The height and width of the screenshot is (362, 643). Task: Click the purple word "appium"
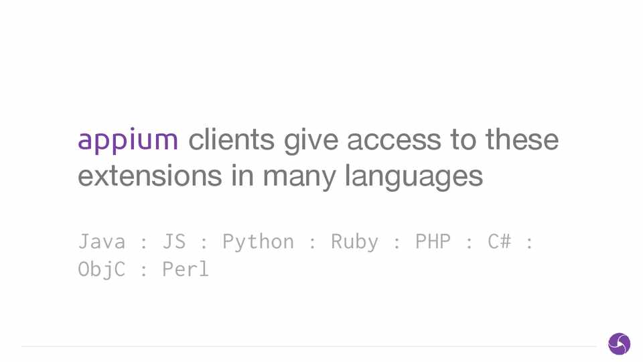pos(128,141)
